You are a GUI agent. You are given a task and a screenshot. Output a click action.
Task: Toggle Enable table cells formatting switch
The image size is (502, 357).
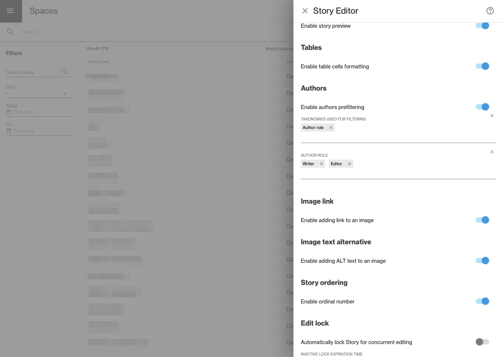(x=482, y=66)
